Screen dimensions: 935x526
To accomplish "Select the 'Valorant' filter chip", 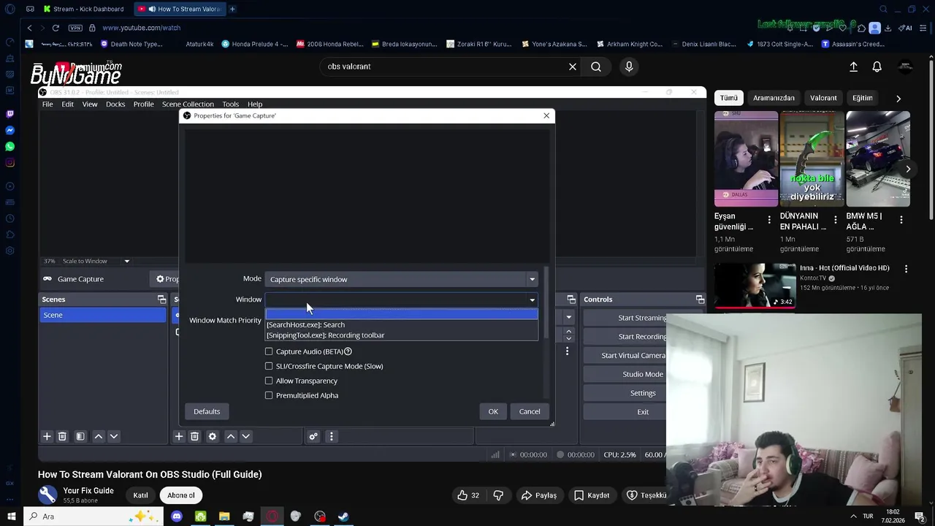I will (823, 98).
